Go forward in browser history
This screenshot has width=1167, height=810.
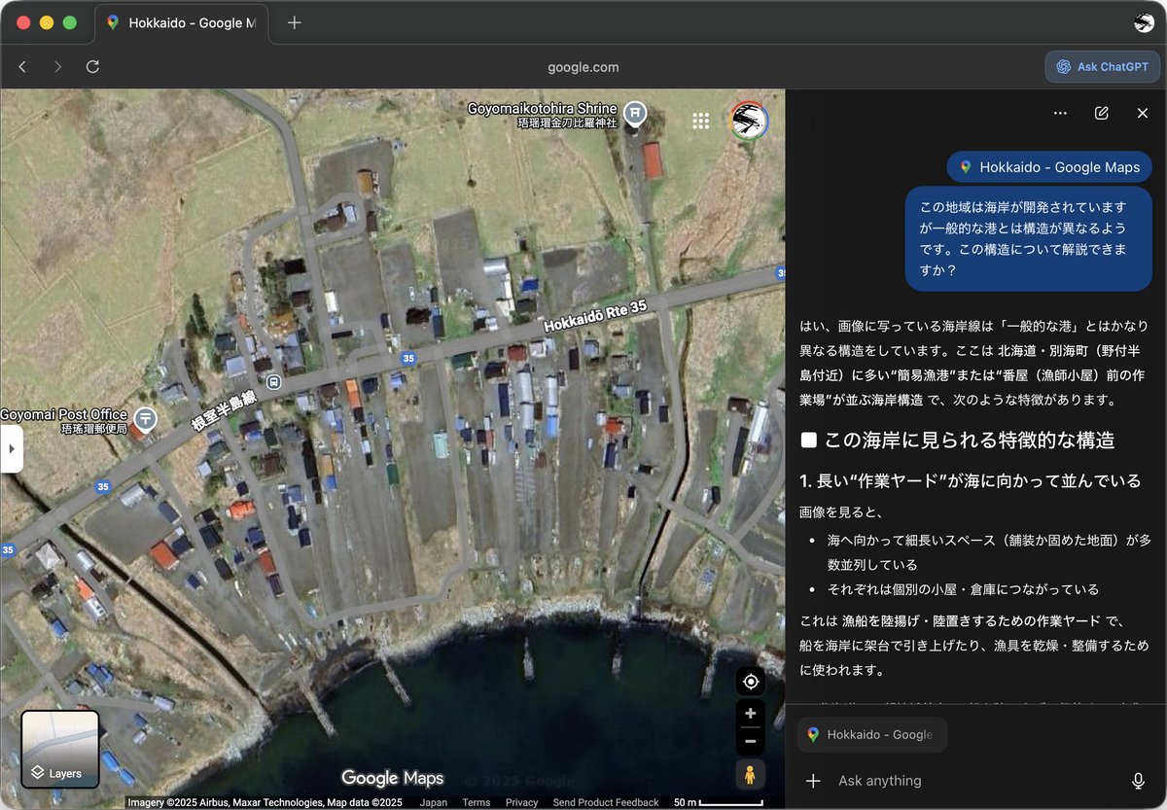[57, 67]
